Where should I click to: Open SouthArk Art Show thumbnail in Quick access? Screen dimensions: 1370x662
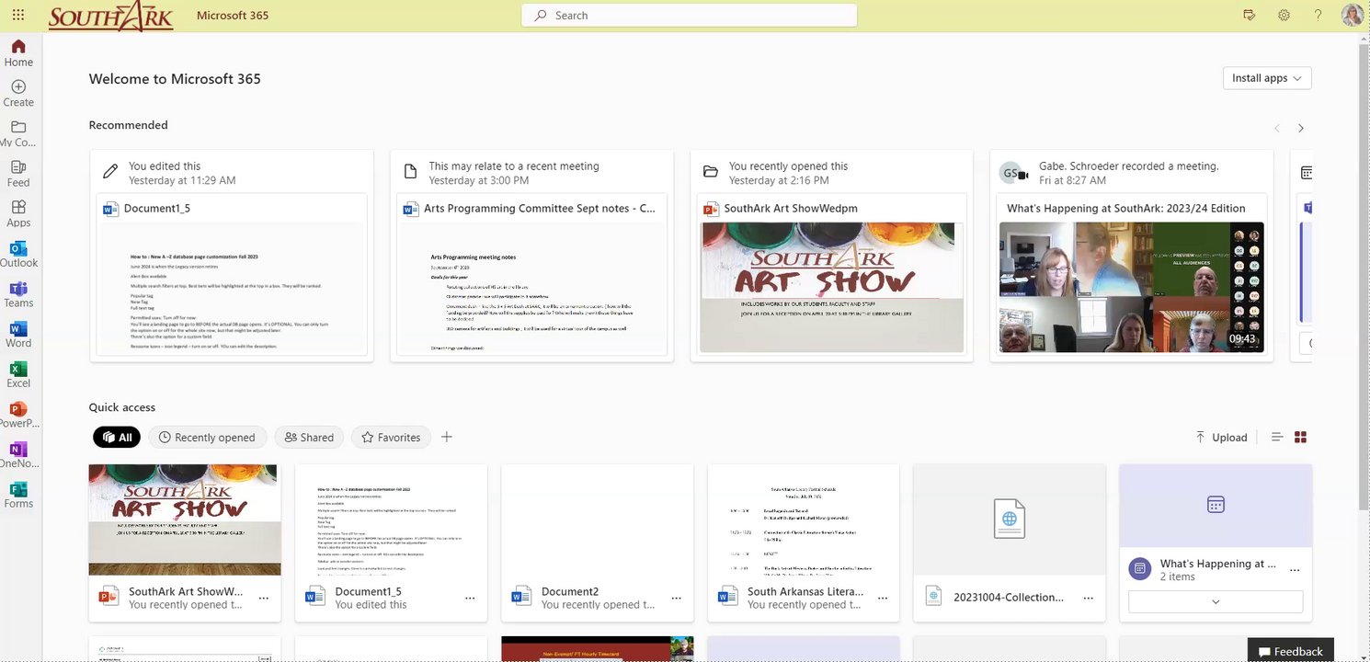pos(185,519)
